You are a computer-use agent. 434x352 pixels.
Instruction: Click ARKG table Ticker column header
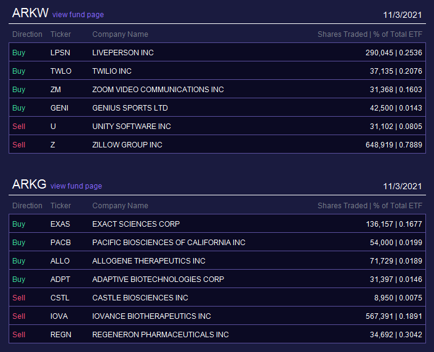tap(60, 206)
